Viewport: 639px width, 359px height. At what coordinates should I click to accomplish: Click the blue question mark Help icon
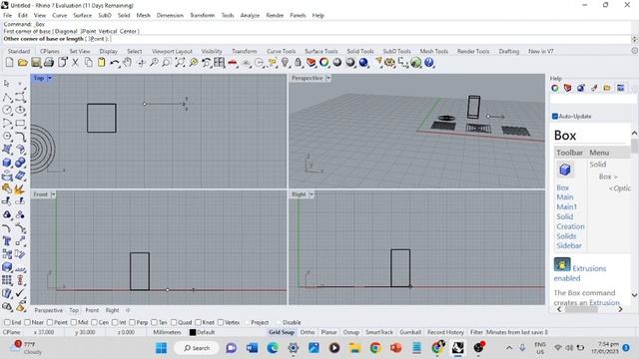(428, 63)
